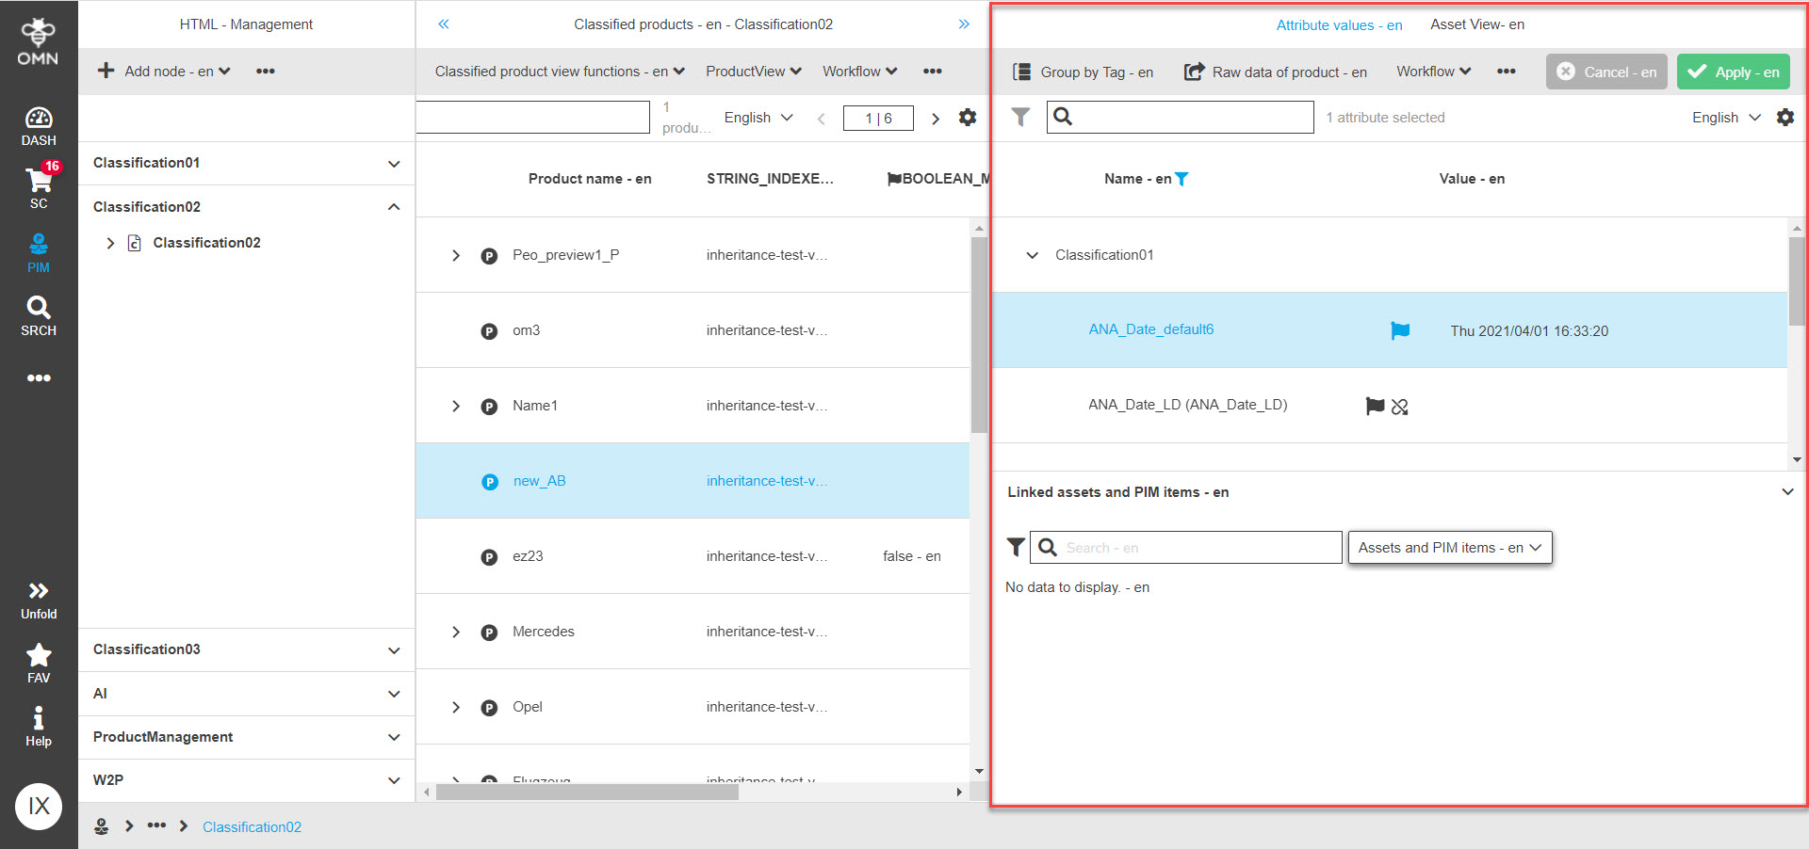Open attribute table settings via gear icon
The width and height of the screenshot is (1809, 849).
click(x=1785, y=117)
